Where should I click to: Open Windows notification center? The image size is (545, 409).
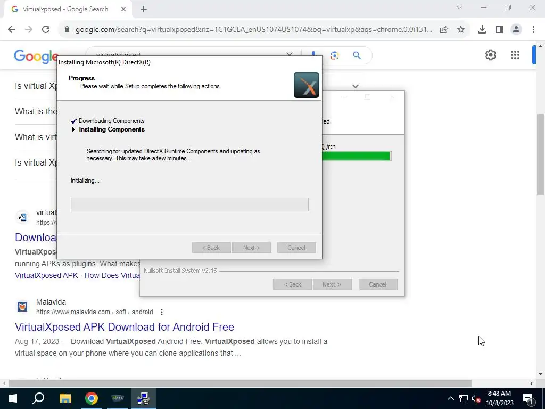click(x=528, y=398)
